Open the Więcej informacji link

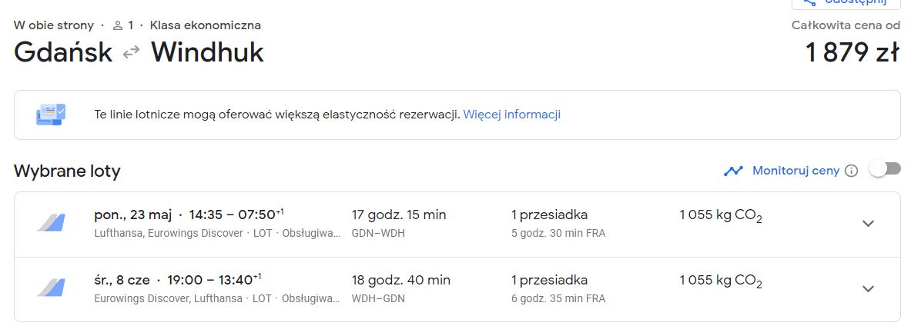[511, 115]
